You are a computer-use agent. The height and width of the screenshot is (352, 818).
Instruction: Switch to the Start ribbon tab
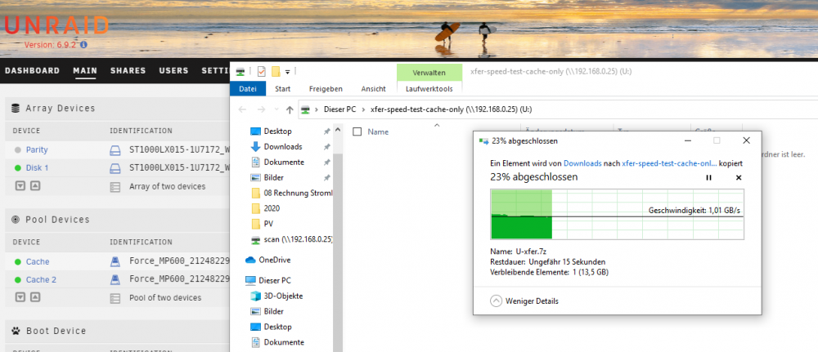(283, 89)
